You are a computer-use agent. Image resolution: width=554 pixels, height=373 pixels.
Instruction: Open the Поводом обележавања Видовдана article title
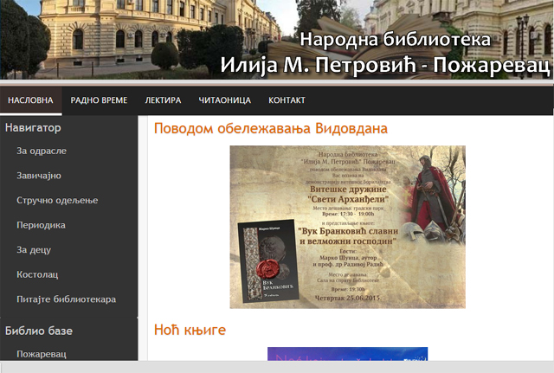click(x=271, y=128)
